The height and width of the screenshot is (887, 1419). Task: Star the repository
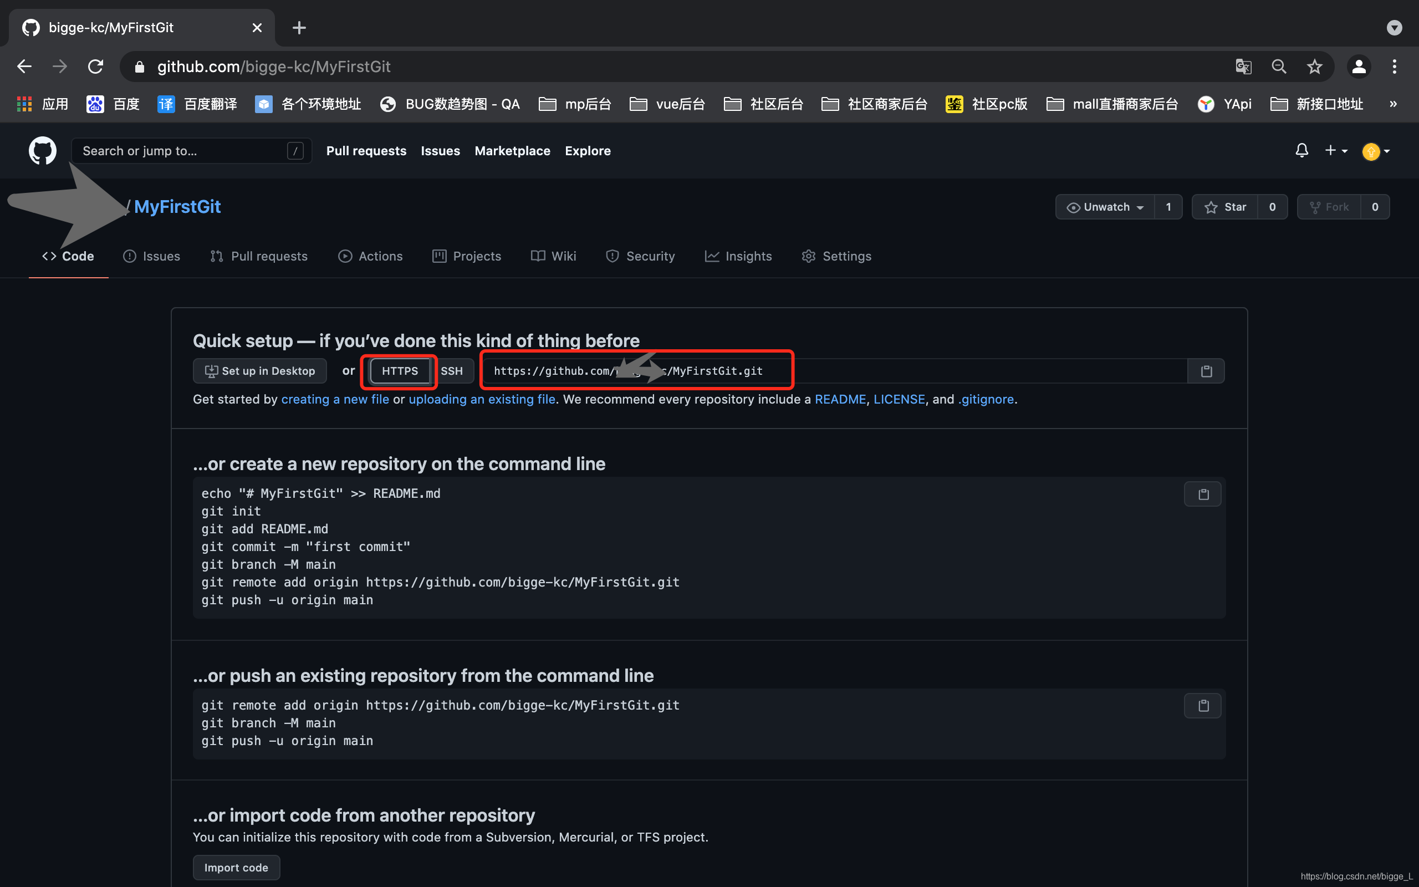point(1225,207)
